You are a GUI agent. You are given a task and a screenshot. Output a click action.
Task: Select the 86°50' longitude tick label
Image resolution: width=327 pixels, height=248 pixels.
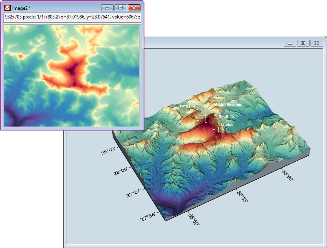tap(194, 219)
